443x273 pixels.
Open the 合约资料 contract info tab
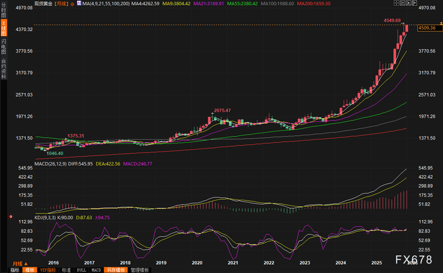point(4,68)
